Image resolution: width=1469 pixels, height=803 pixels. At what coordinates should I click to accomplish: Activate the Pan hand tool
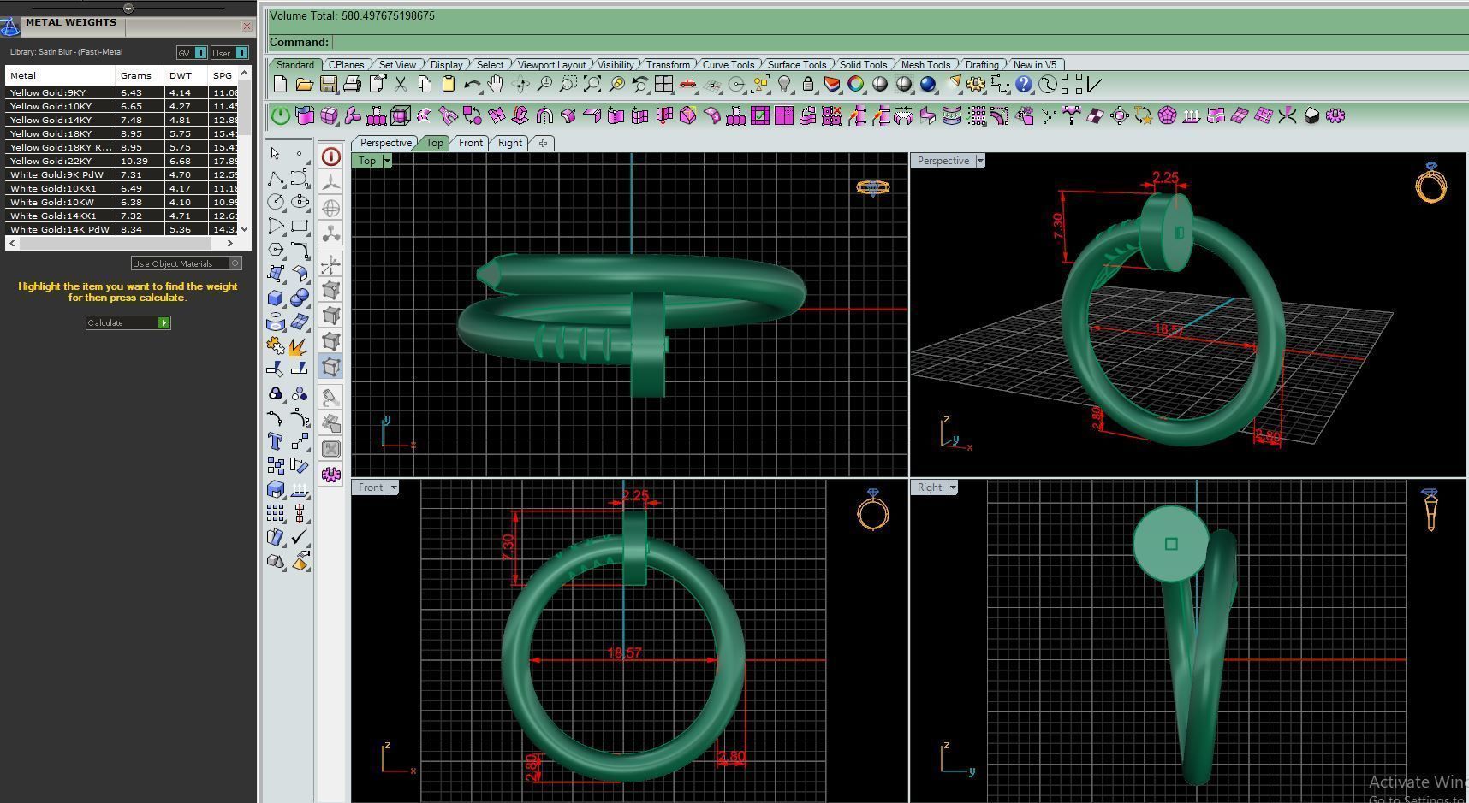[496, 84]
